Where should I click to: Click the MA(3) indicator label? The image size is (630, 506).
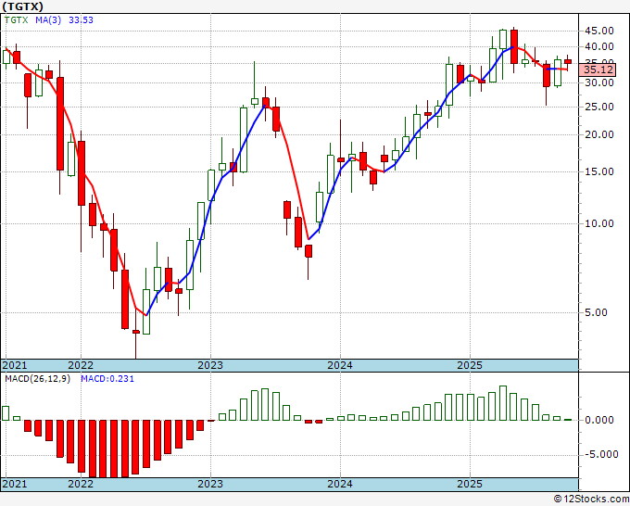[48, 19]
